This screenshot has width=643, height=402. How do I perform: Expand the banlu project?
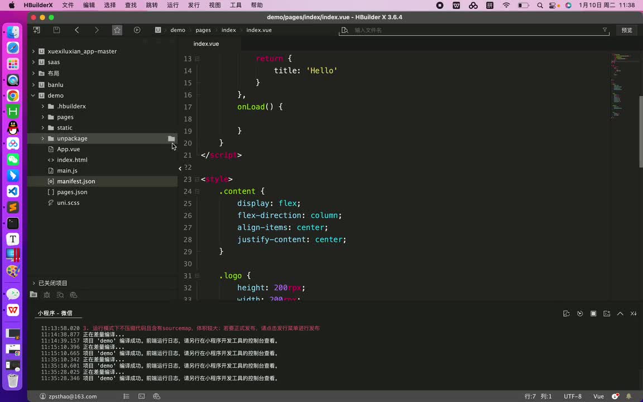(x=33, y=84)
